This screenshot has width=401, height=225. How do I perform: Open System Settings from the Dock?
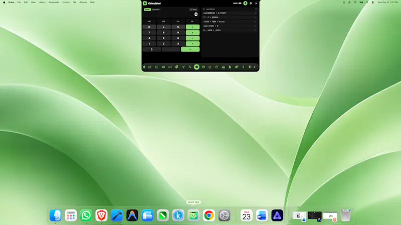tap(224, 215)
